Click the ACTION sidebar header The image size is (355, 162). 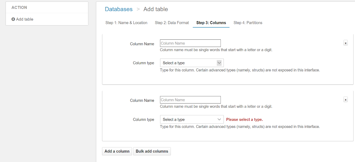(19, 8)
